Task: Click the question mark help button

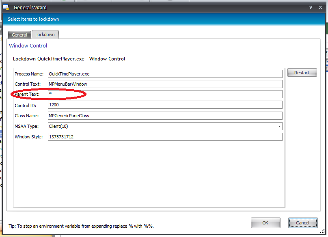Action: 310,7
